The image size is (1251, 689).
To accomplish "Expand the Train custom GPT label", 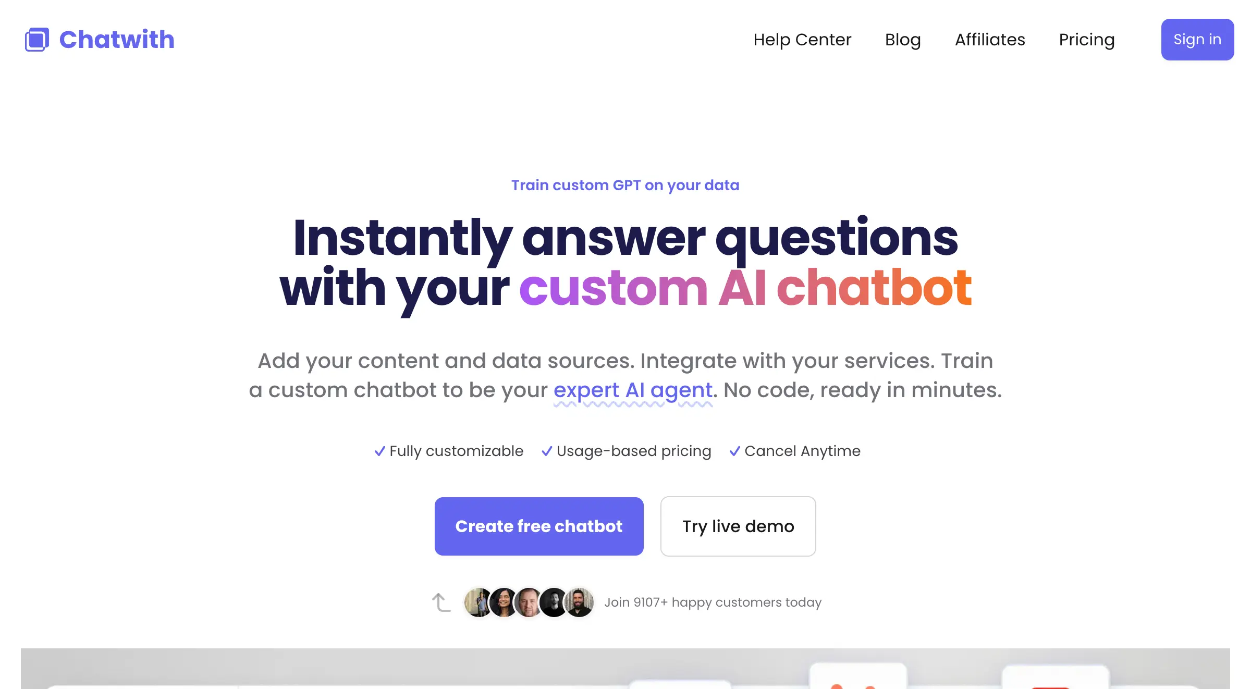I will point(625,185).
